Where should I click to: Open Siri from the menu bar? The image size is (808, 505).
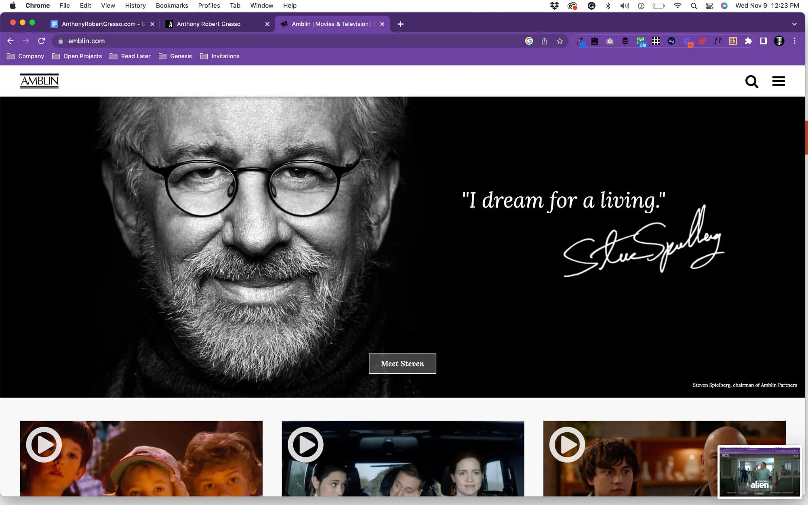724,6
